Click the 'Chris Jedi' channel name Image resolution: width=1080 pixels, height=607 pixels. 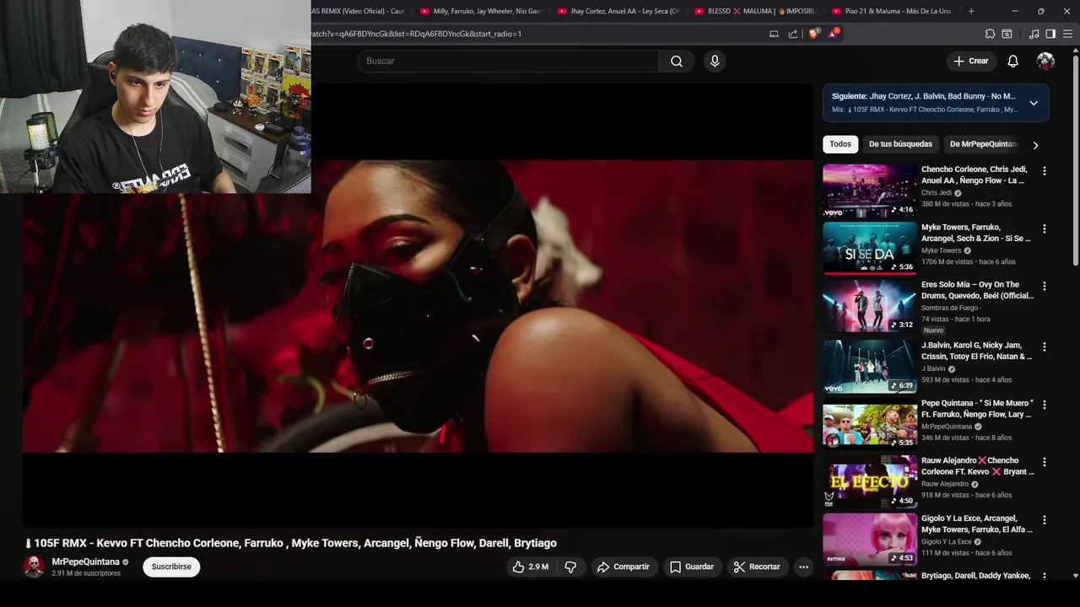[936, 193]
